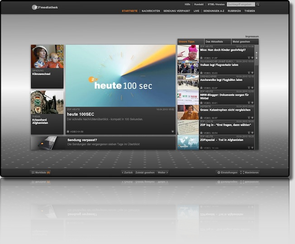This screenshot has height=244, width=295.
Task: Click the Weiter button
Action: pyautogui.click(x=162, y=172)
